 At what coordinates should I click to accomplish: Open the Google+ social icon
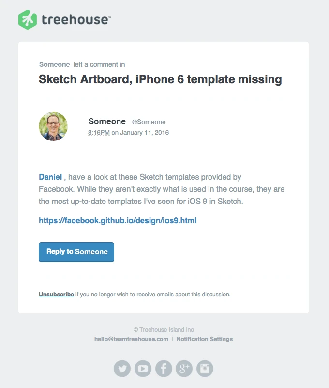pyautogui.click(x=184, y=369)
